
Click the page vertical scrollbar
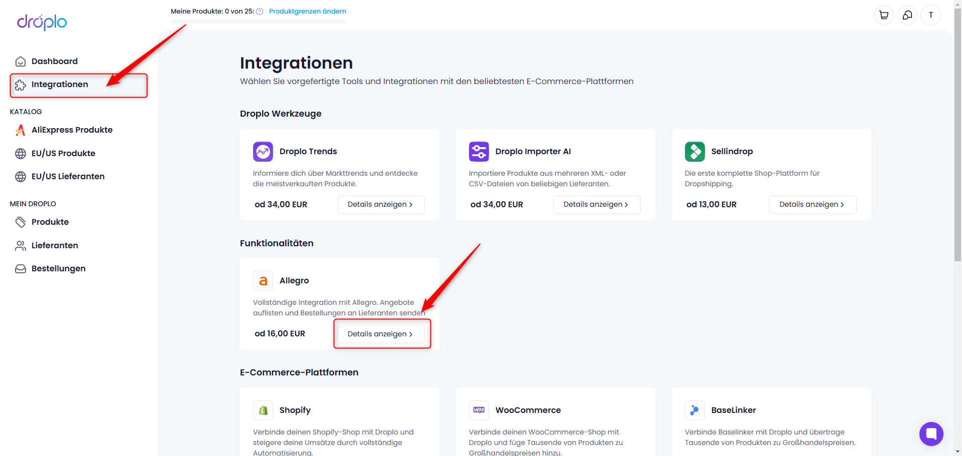(x=957, y=134)
